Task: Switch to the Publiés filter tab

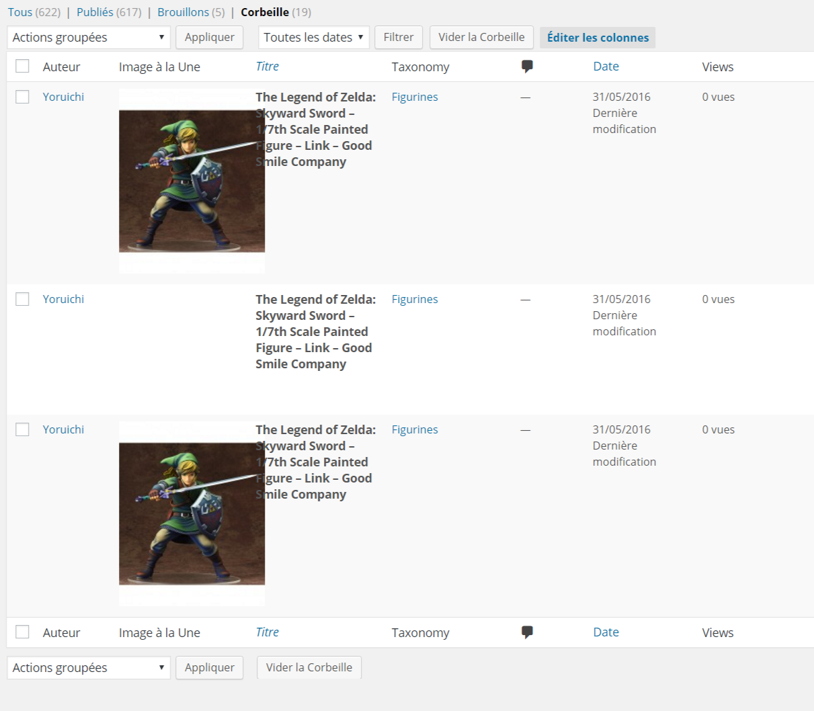Action: tap(95, 12)
